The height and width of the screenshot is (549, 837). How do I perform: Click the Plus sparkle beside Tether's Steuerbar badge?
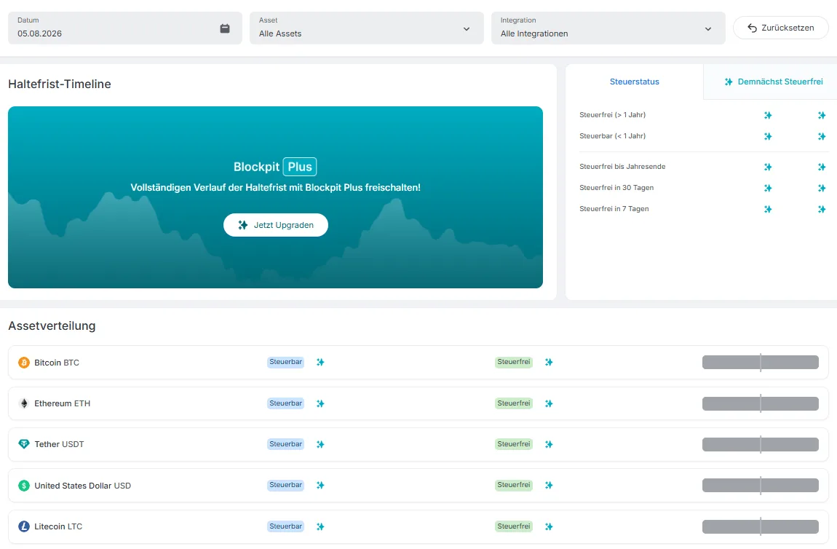320,444
